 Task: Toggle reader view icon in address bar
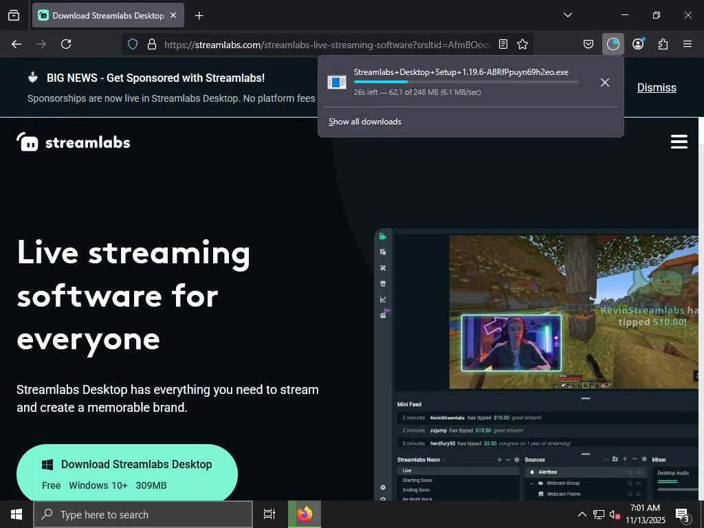point(503,44)
